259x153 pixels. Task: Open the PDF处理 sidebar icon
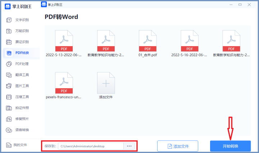tap(9, 64)
